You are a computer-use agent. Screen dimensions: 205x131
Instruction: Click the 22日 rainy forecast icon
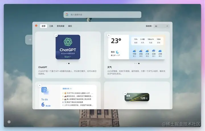[154, 51]
